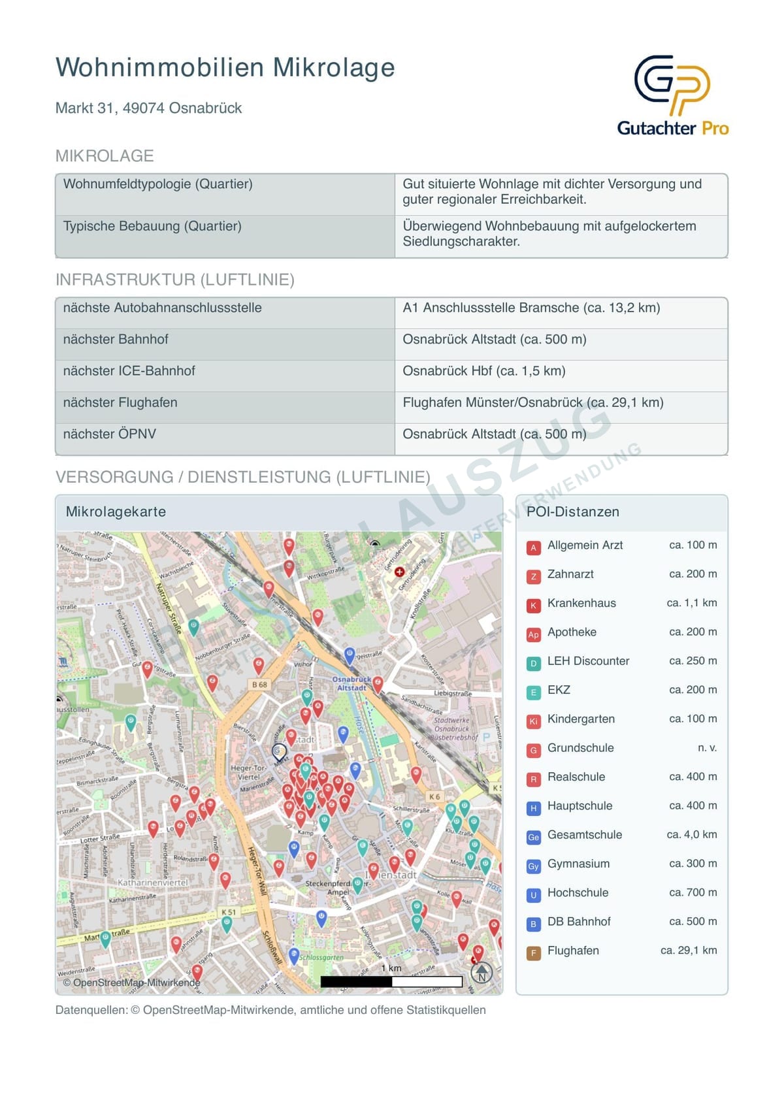Click A1 Anschlussstelle Bramsche value
Image resolution: width=784 pixels, height=1108 pixels.
[x=531, y=308]
